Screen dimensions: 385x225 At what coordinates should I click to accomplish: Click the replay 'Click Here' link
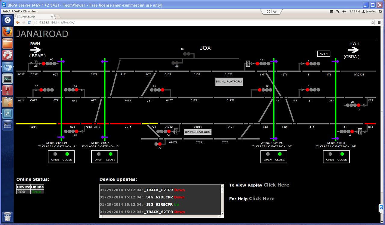[276, 185]
